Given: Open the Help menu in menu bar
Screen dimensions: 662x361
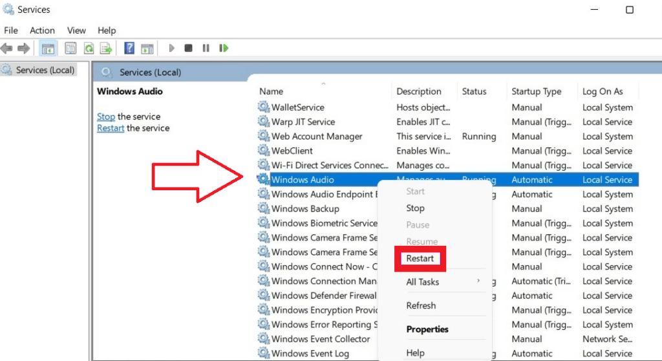Looking at the screenshot, I should pyautogui.click(x=107, y=30).
